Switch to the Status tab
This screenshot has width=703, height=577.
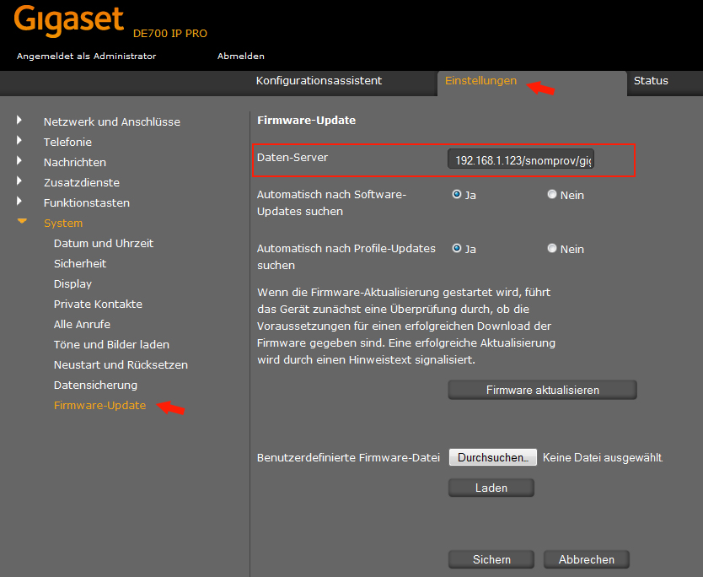pos(651,81)
